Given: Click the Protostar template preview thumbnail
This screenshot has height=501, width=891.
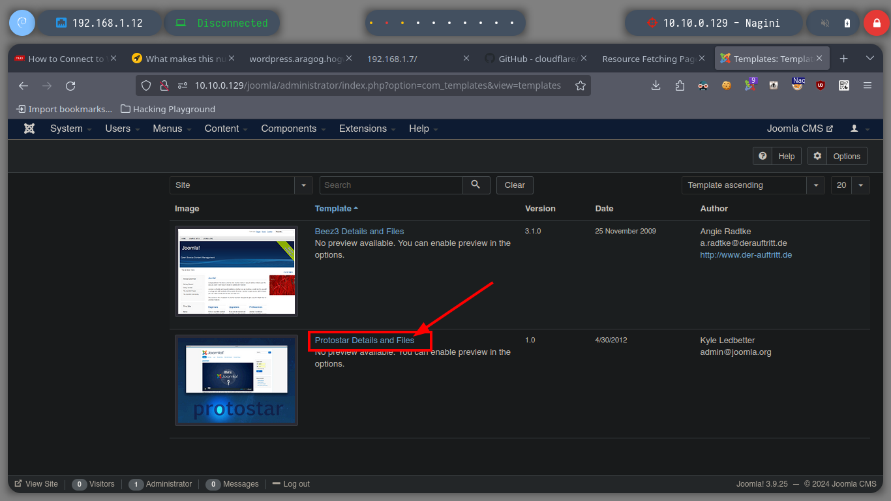Looking at the screenshot, I should pos(236,380).
